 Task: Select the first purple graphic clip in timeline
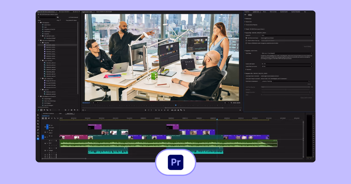(x=95, y=127)
